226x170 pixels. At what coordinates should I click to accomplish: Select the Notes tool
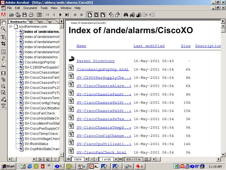pos(4,52)
